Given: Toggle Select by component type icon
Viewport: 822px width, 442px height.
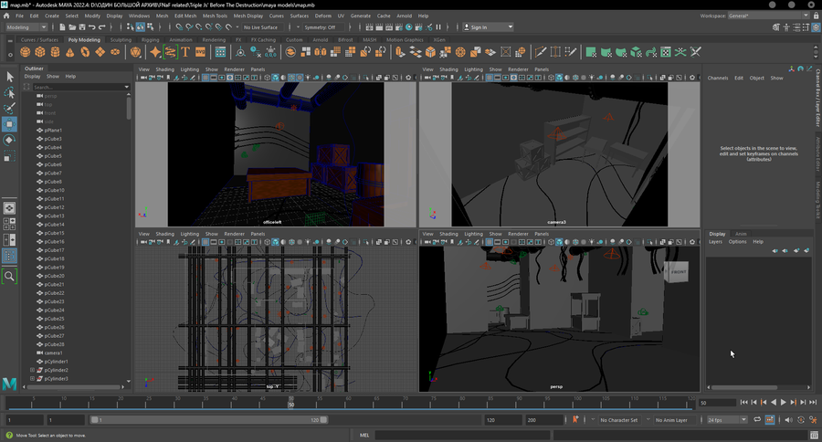Looking at the screenshot, I should (151, 27).
